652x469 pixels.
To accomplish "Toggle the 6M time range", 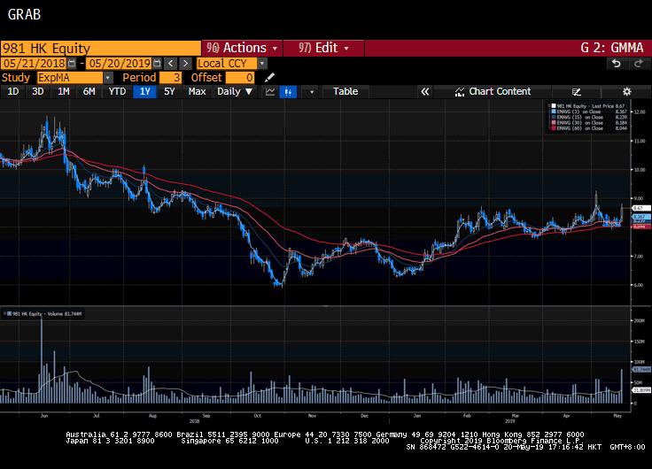I will click(x=89, y=91).
